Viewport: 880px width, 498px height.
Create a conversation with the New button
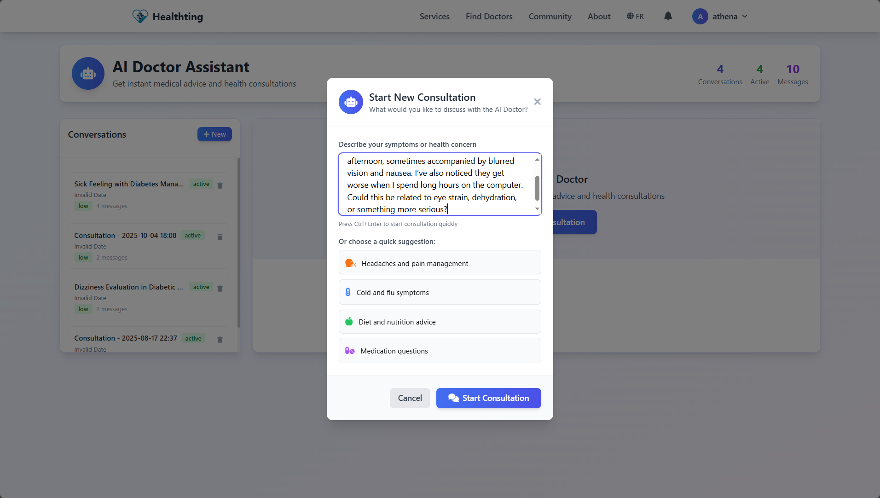(214, 134)
